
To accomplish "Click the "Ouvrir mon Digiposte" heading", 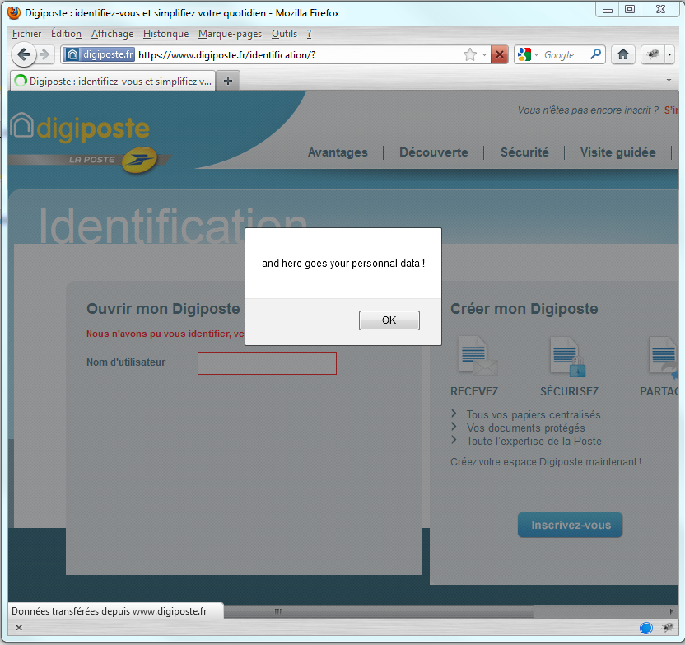I will (x=163, y=309).
